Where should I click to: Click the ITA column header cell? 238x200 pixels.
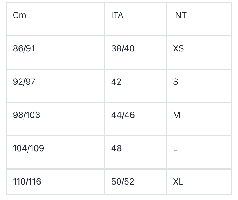[117, 15]
